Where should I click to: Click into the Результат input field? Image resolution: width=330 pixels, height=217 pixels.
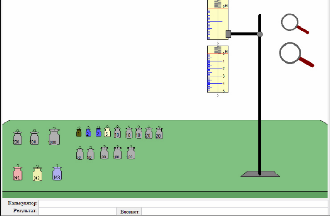point(77,211)
